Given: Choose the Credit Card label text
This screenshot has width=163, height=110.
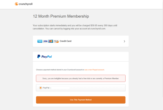Looking at the screenshot, I should [x=65, y=41].
